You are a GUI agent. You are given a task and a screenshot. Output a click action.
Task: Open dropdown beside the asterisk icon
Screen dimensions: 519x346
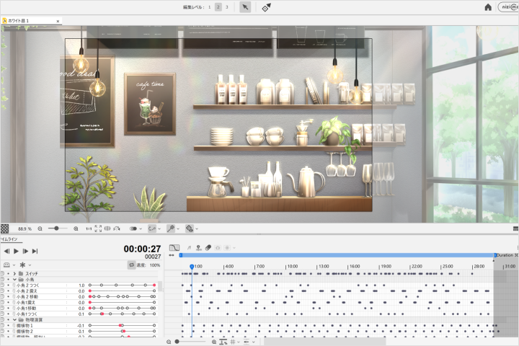(30, 265)
